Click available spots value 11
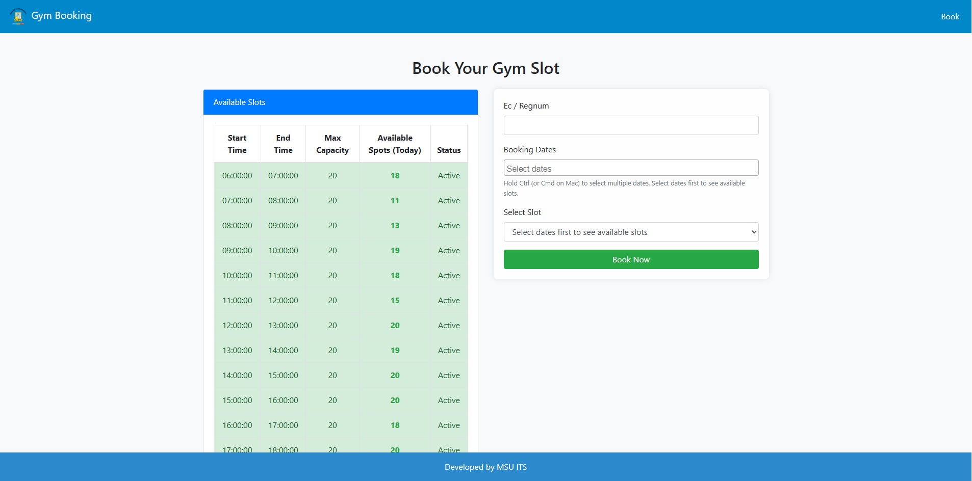 coord(395,201)
